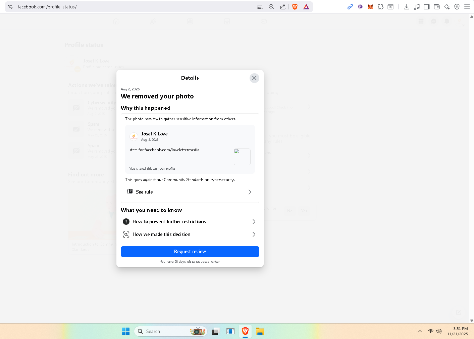The image size is (474, 339).
Task: Expand the See rule row
Action: pos(190,192)
